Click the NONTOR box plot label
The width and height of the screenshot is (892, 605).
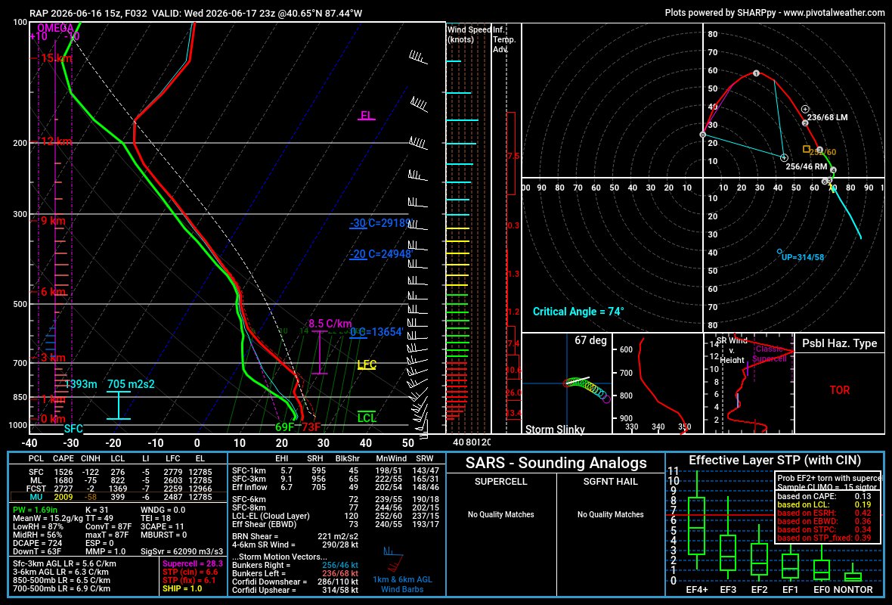[853, 590]
